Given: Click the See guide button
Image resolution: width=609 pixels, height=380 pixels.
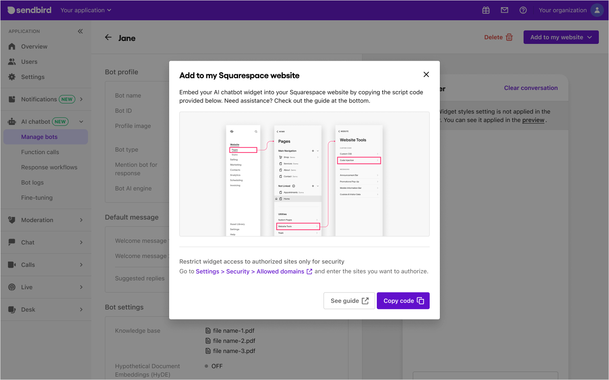Looking at the screenshot, I should (x=349, y=301).
